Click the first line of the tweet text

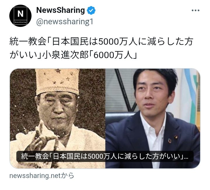click(x=101, y=42)
